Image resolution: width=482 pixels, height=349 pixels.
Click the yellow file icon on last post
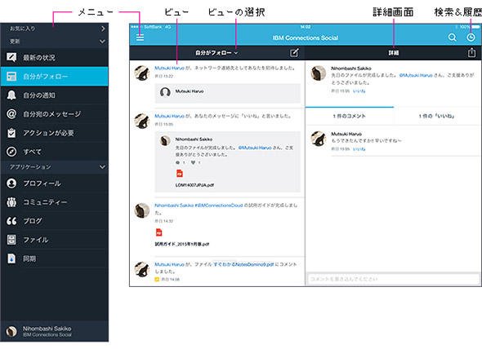coord(157,280)
